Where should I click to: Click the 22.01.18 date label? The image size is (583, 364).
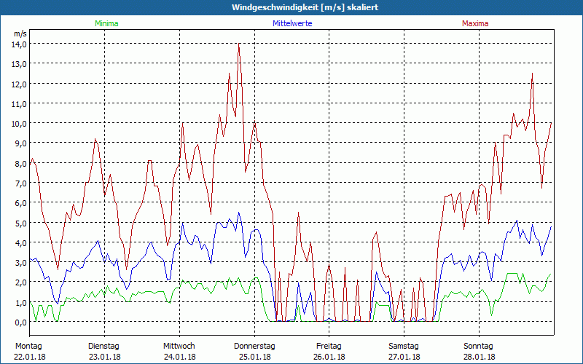[x=30, y=357]
